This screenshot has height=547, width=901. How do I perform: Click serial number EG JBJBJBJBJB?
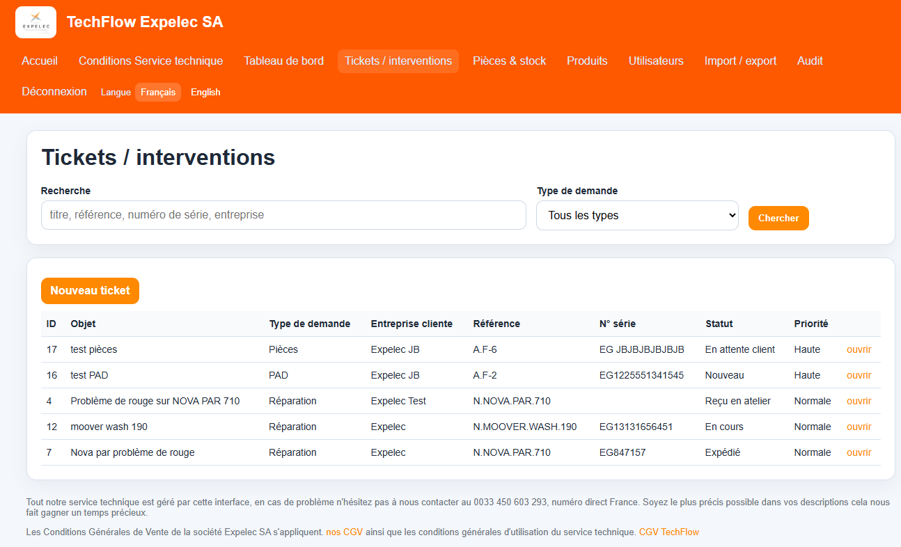[642, 349]
